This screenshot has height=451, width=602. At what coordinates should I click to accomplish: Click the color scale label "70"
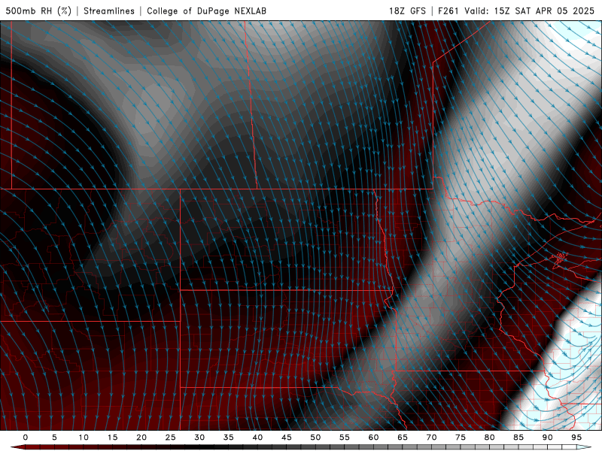tap(431, 437)
